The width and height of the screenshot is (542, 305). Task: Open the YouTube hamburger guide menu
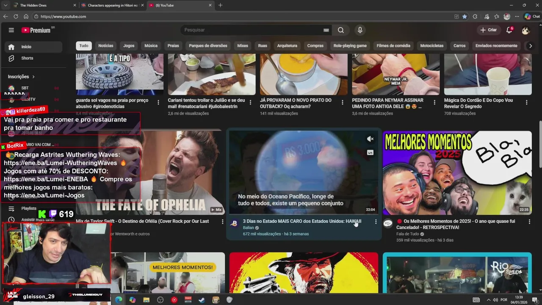pyautogui.click(x=11, y=30)
